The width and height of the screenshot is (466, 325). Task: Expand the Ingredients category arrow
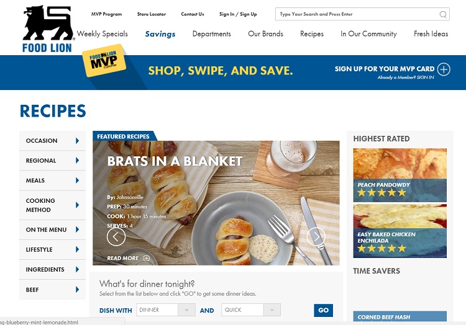pyautogui.click(x=77, y=269)
